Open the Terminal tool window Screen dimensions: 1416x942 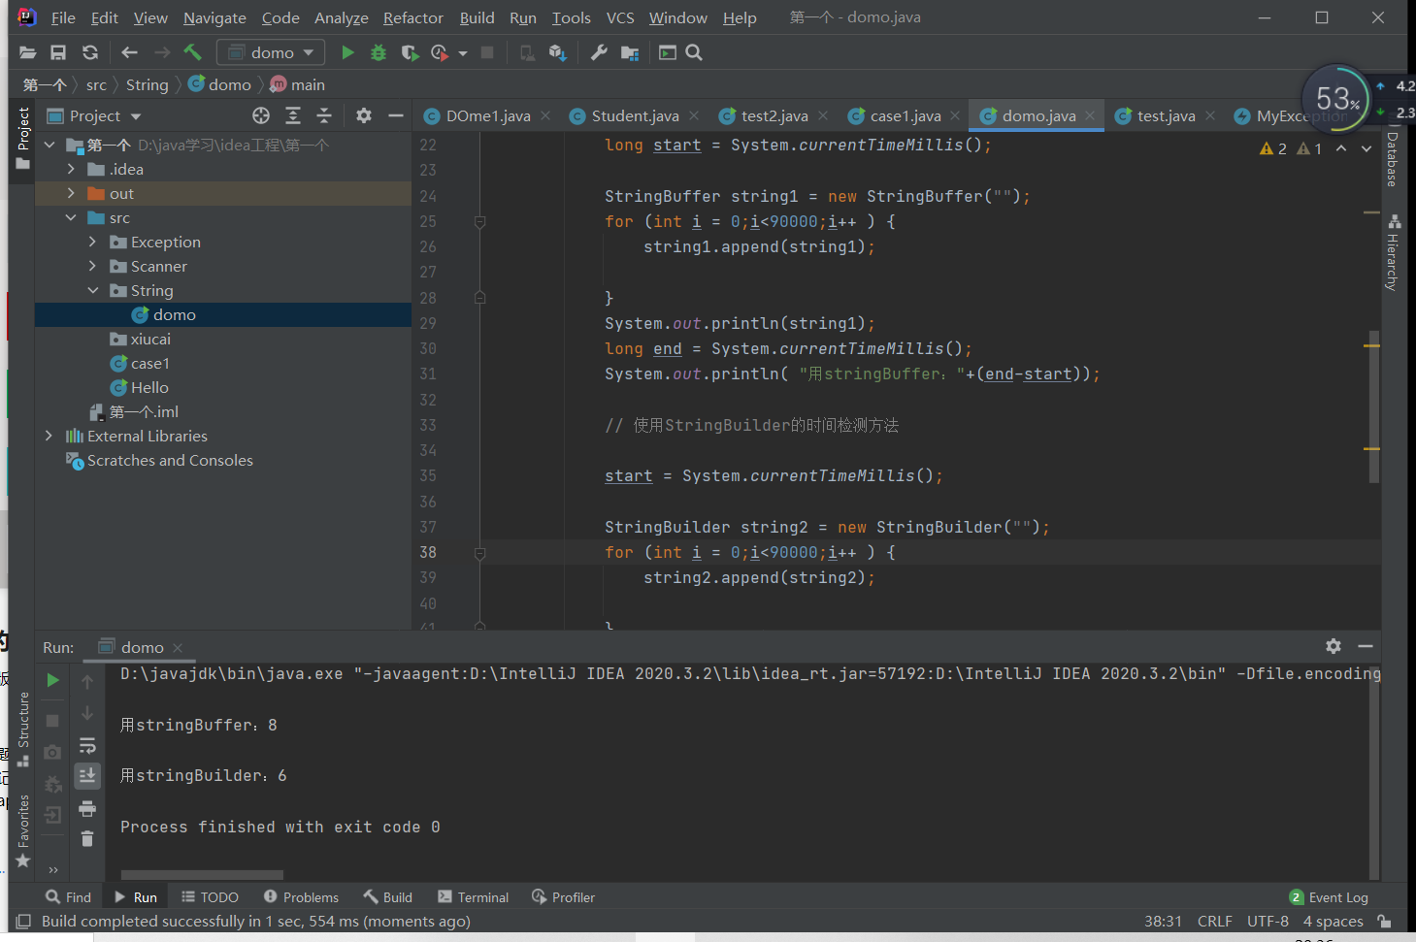[x=474, y=897]
